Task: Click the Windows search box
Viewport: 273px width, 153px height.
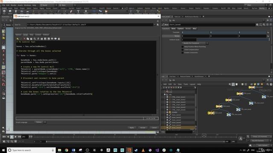Action: point(31,150)
